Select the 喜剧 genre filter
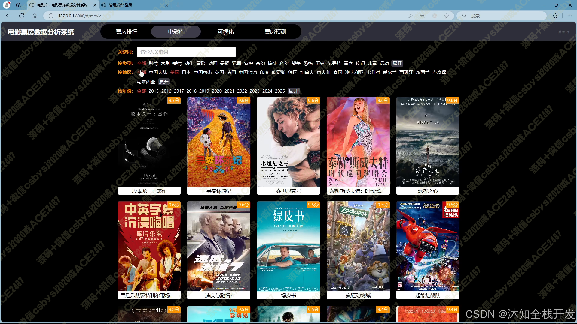Viewport: 577px width, 324px height. pyautogui.click(x=165, y=64)
